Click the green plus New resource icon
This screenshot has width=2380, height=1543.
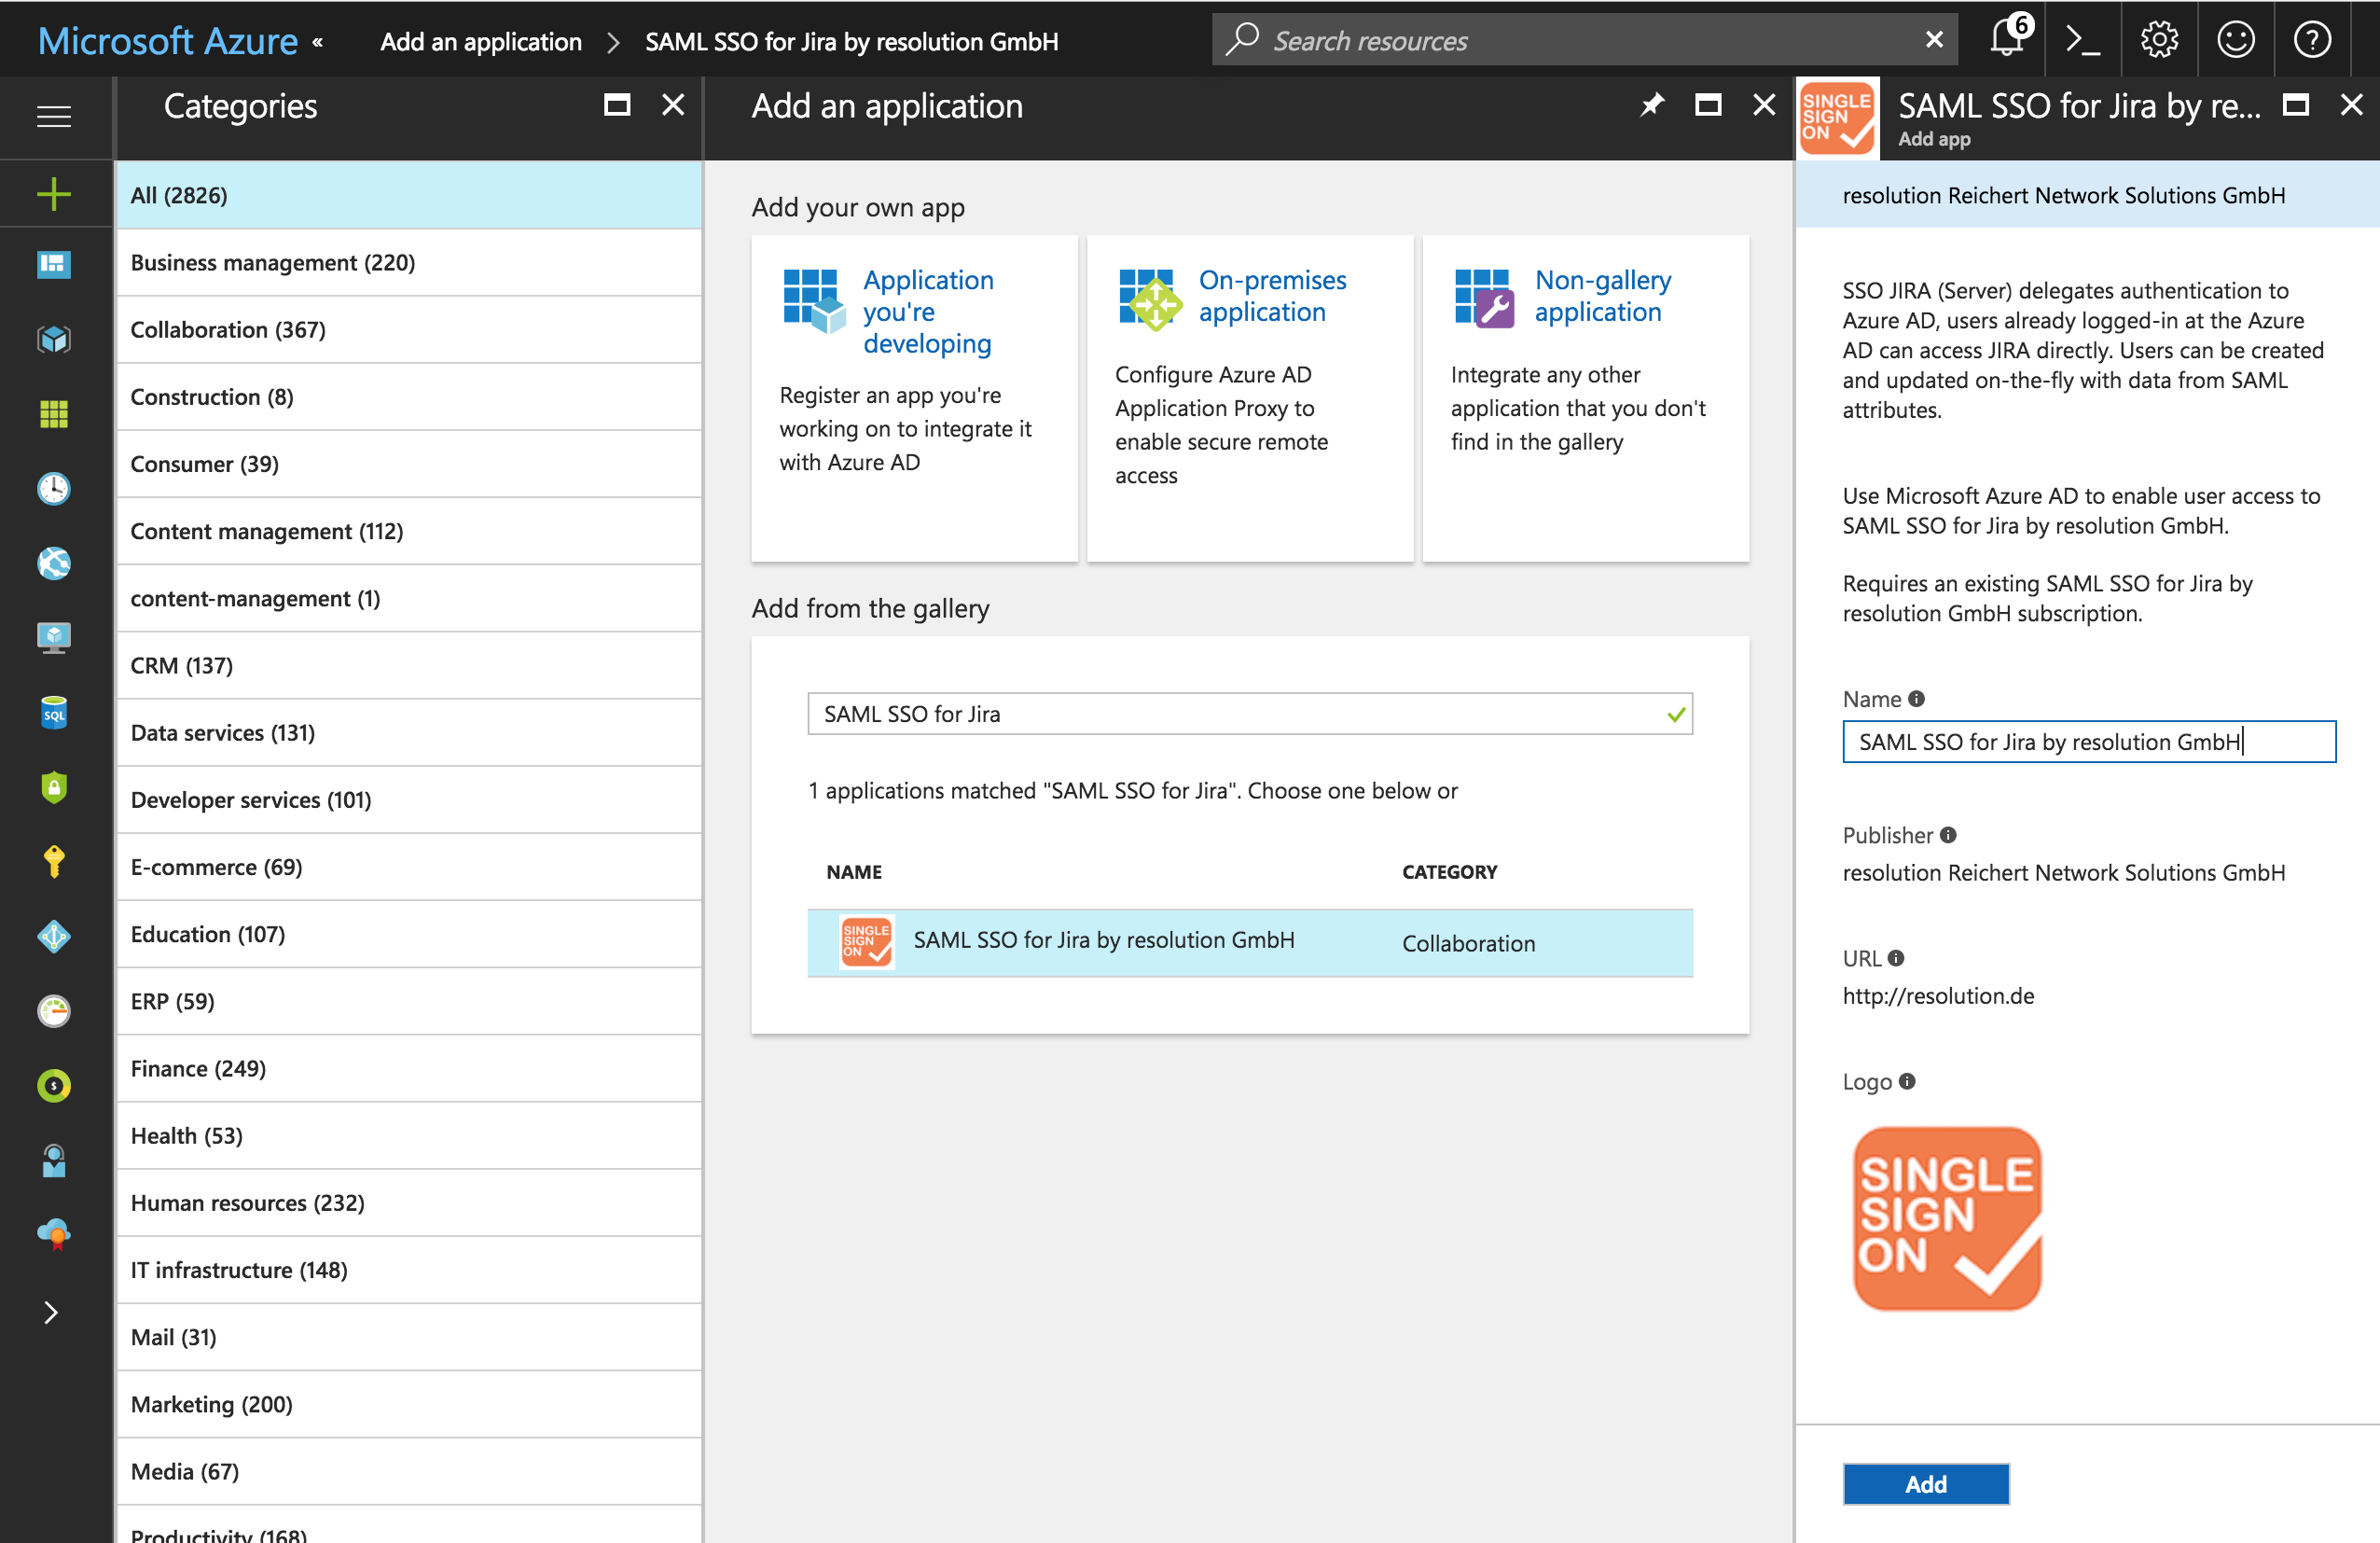click(x=54, y=194)
